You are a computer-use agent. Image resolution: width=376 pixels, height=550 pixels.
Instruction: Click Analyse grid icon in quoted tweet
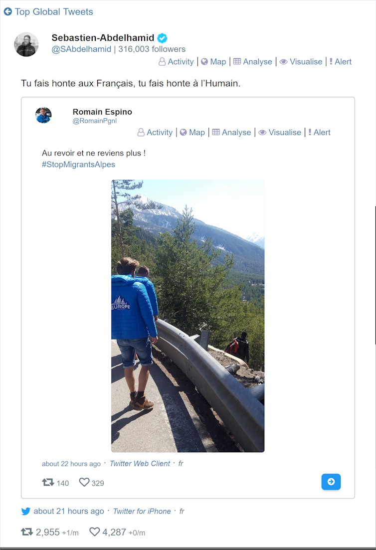[x=216, y=132]
